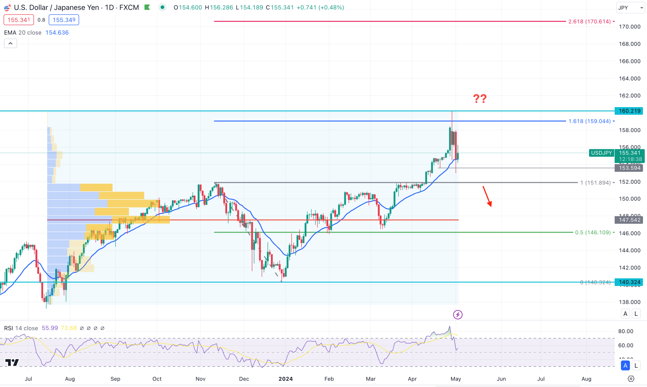Click the green market status dot

162,7
